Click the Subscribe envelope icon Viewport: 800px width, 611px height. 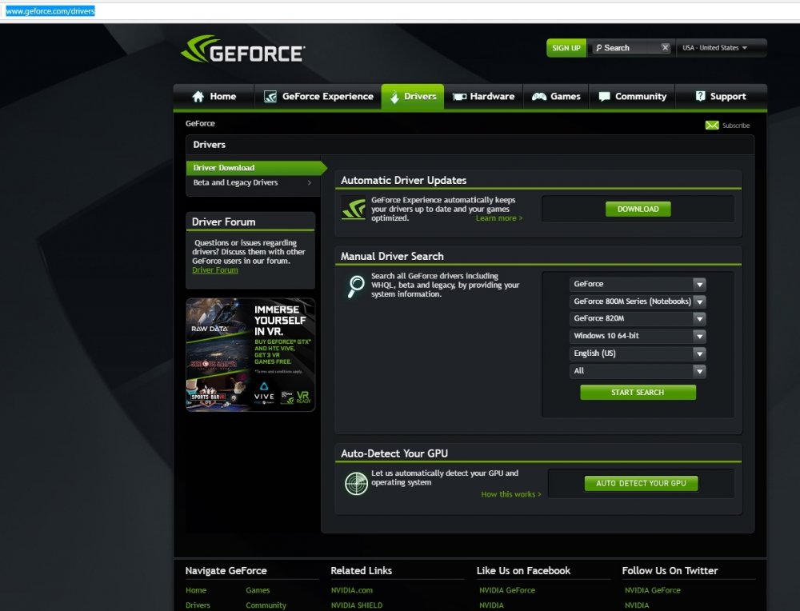pyautogui.click(x=712, y=126)
